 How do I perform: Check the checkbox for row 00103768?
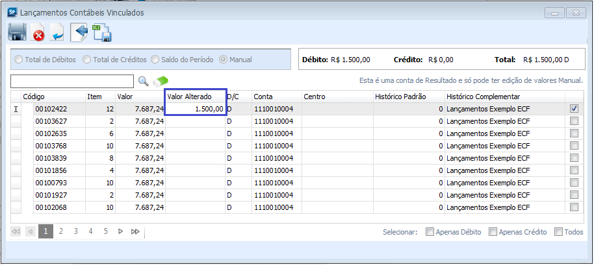tap(575, 146)
